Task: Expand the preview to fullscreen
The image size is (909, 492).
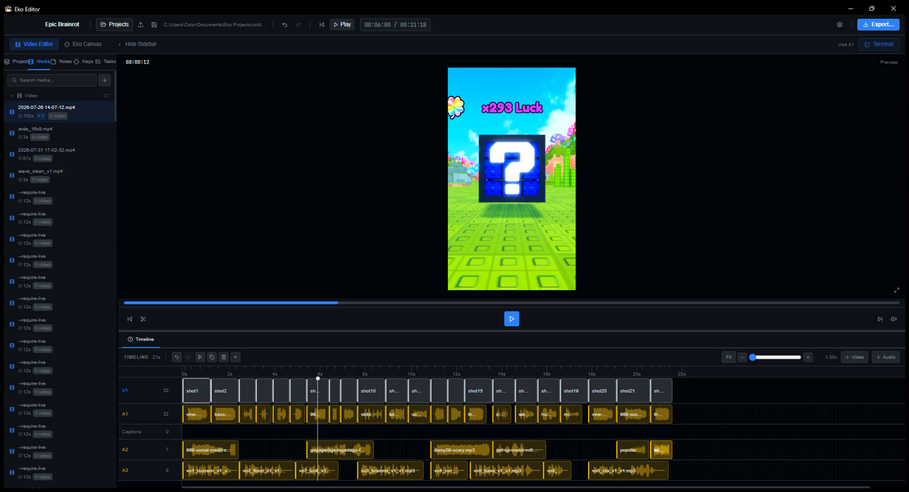Action: (897, 290)
